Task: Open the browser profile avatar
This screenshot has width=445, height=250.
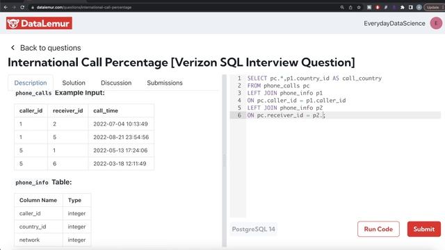Action: click(x=419, y=8)
